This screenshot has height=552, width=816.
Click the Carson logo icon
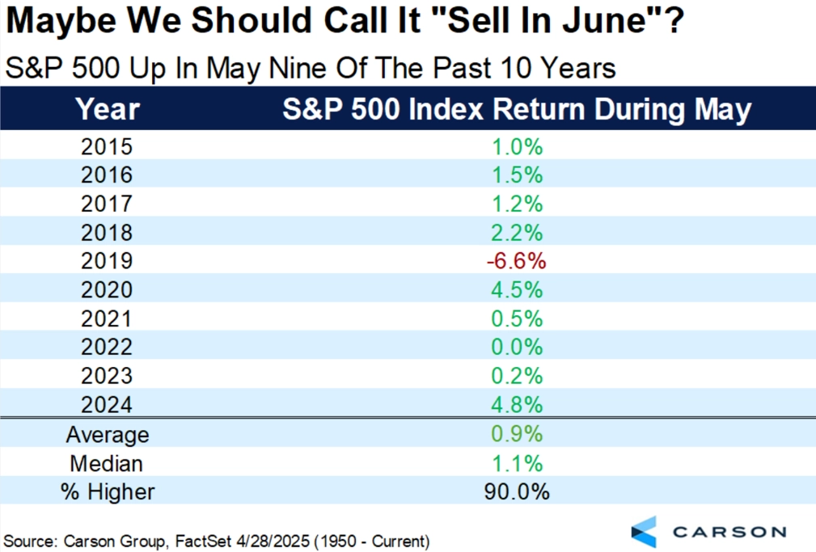[644, 532]
